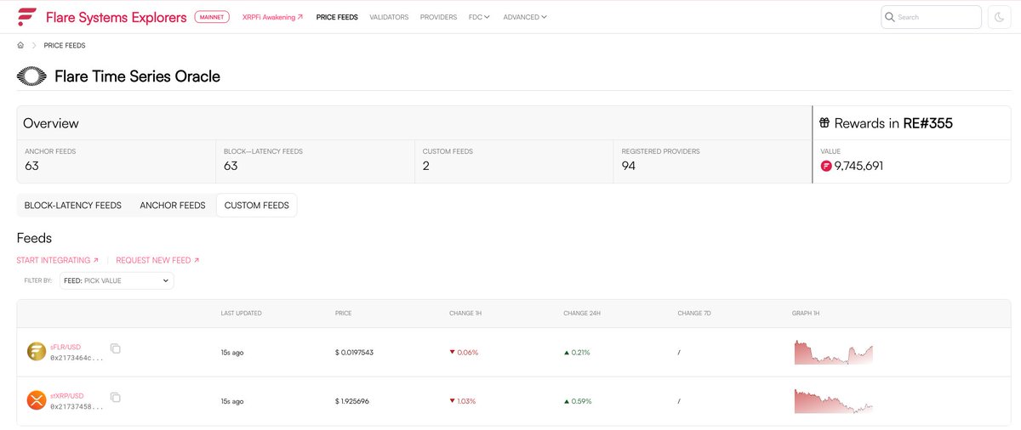Click the 0.21% 24H change value

pyautogui.click(x=577, y=352)
